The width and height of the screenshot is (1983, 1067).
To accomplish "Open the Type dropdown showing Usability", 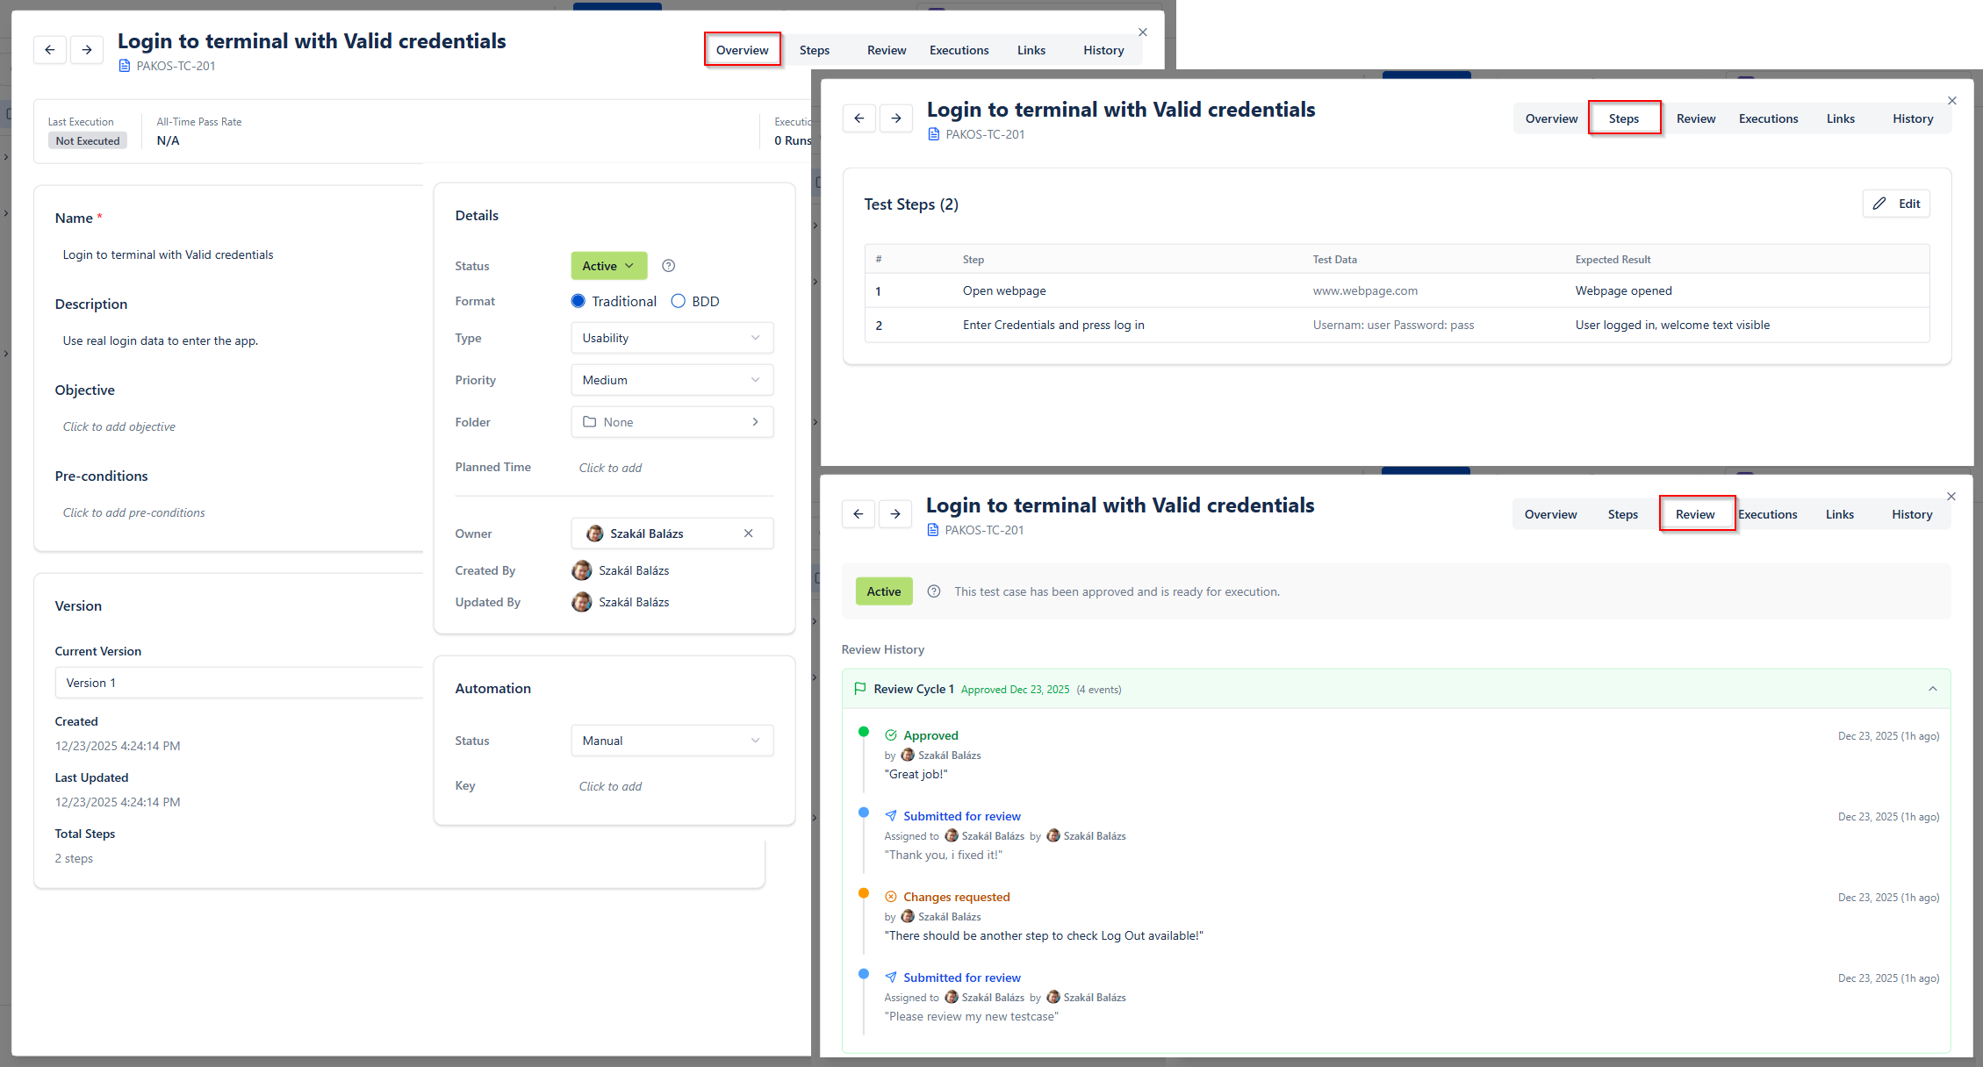I will pos(672,338).
